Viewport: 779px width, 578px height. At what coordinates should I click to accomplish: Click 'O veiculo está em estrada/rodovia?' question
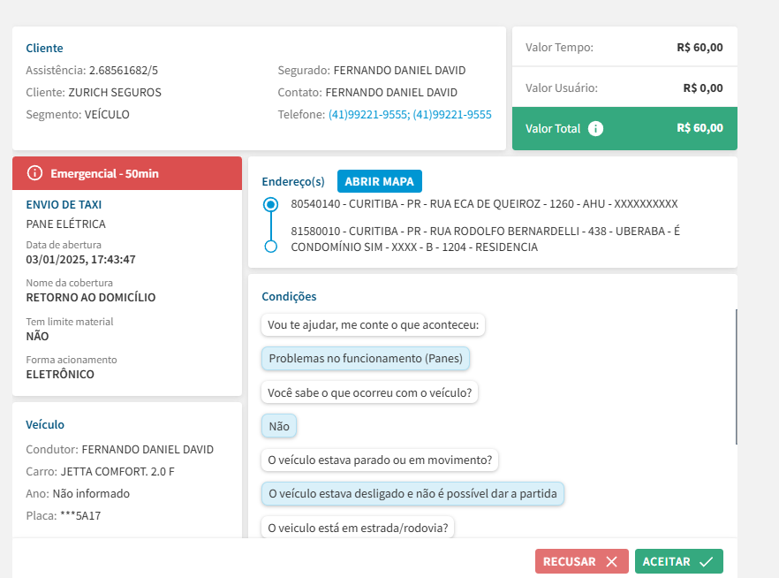pos(358,528)
